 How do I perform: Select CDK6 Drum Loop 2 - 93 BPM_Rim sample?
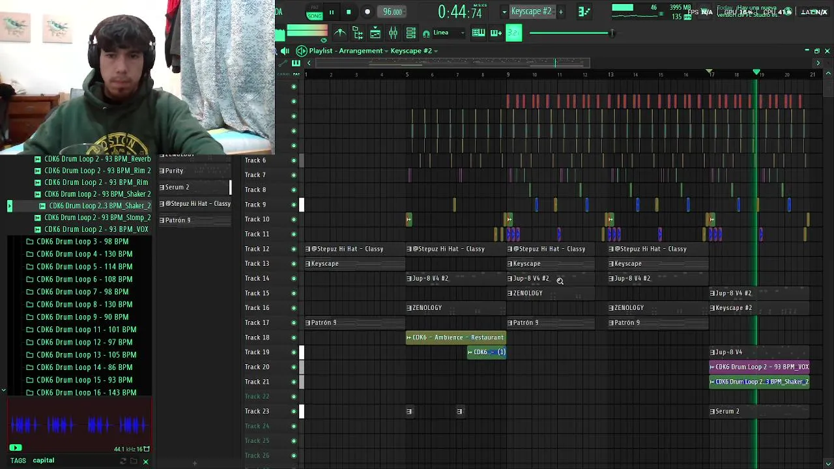[91, 182]
